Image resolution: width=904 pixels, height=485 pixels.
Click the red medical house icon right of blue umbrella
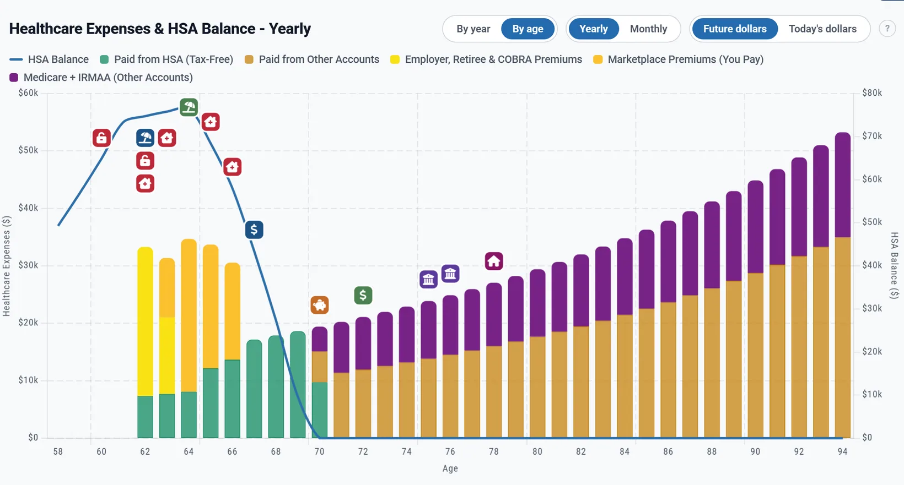167,138
